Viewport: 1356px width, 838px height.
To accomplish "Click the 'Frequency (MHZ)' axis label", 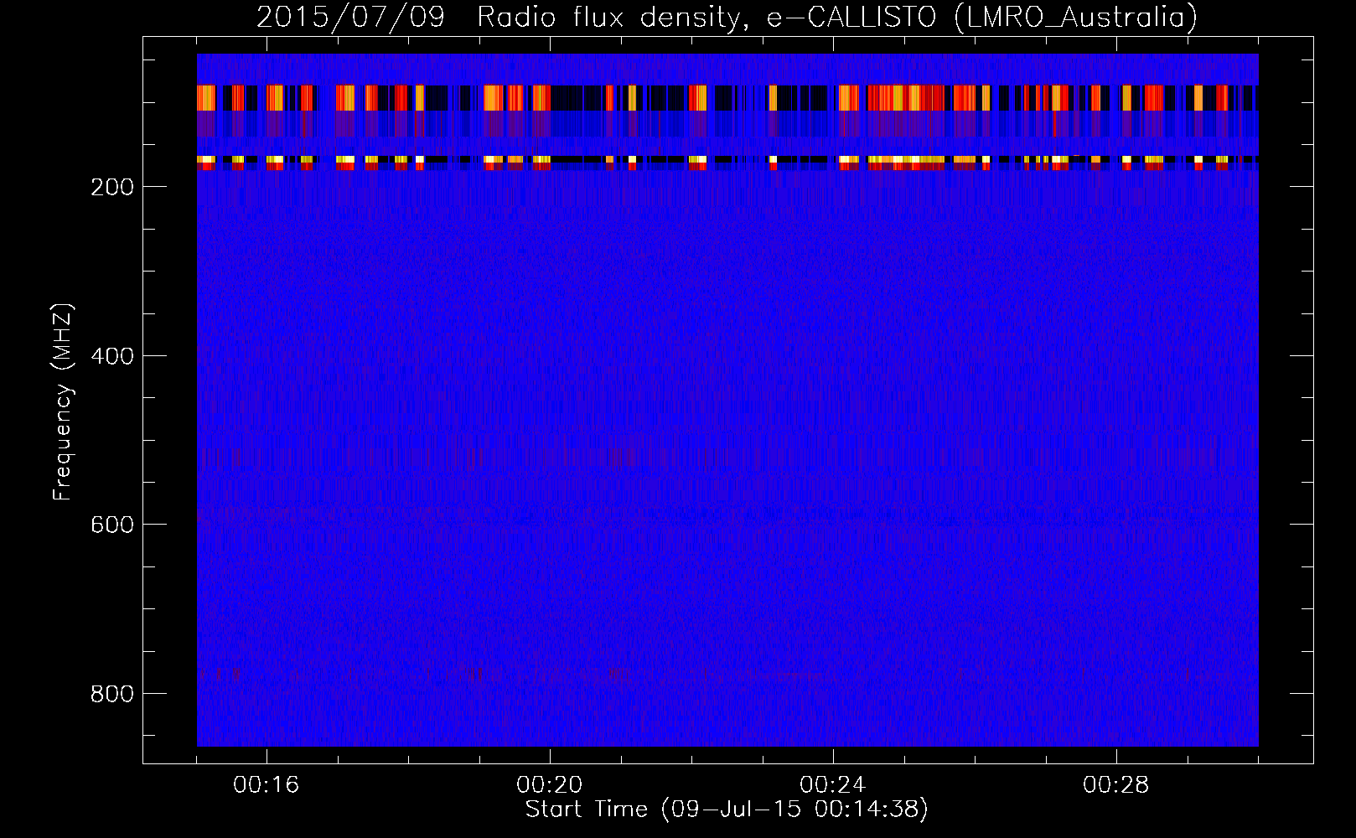I will tap(63, 402).
